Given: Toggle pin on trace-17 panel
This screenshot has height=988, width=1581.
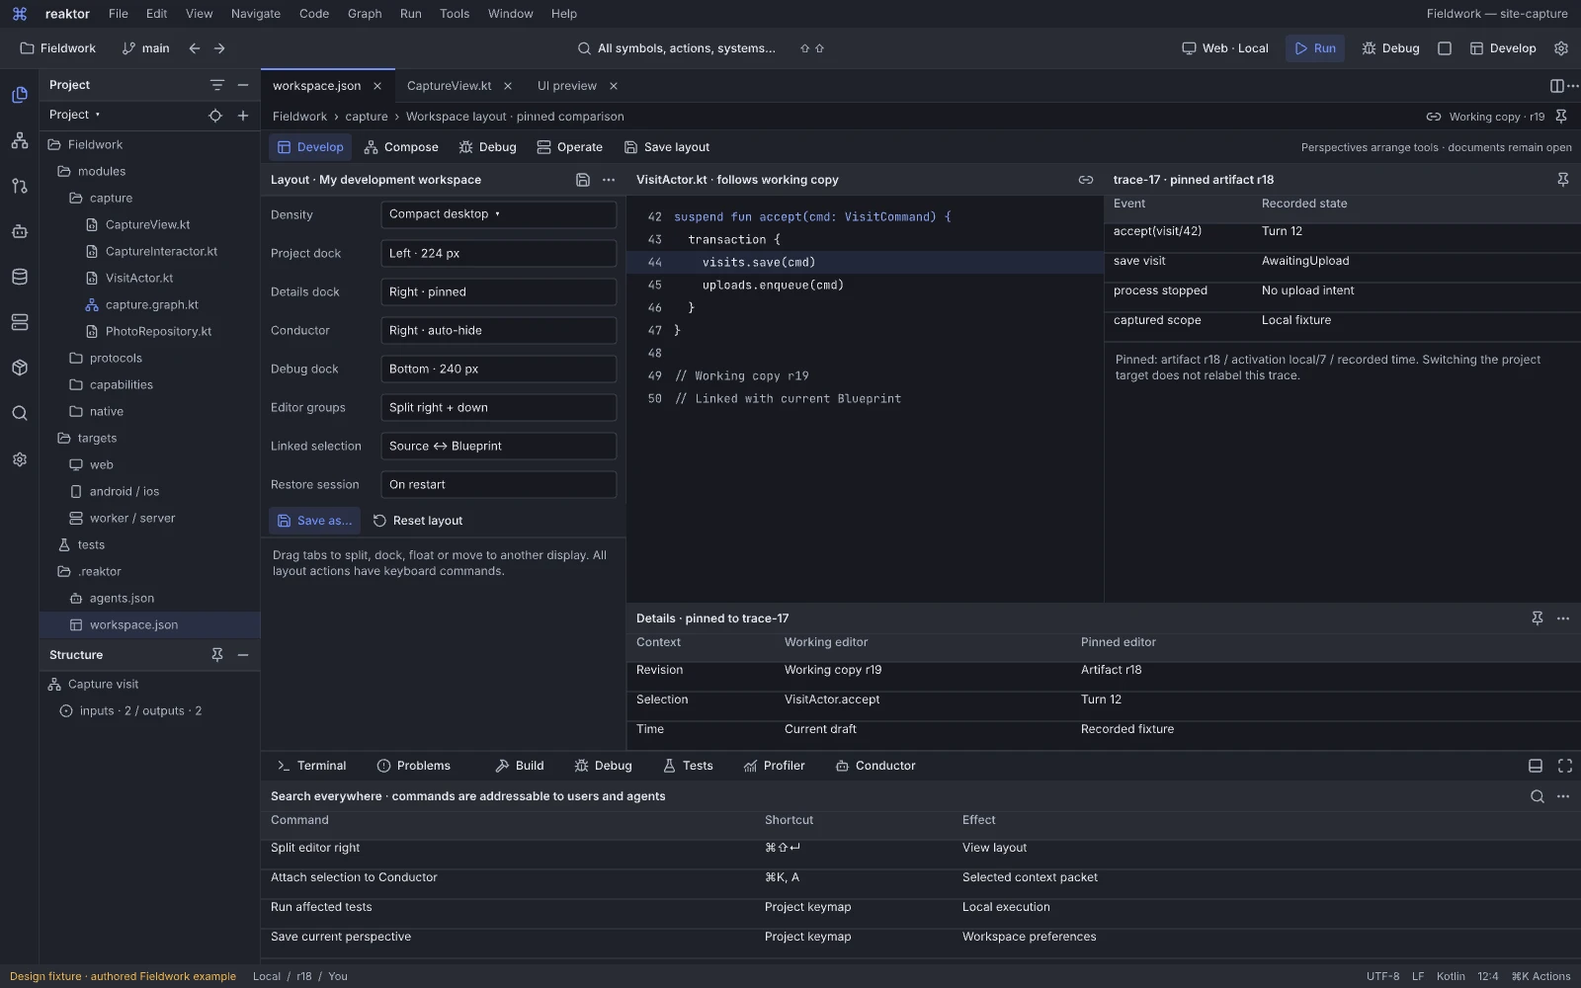Looking at the screenshot, I should [x=1563, y=180].
